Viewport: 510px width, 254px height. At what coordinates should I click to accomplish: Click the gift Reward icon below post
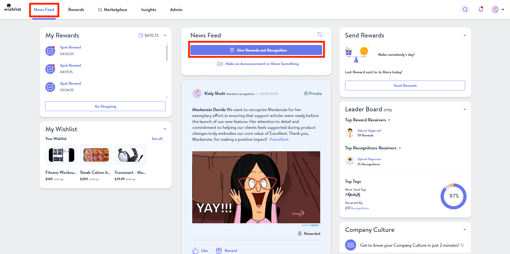click(x=219, y=251)
